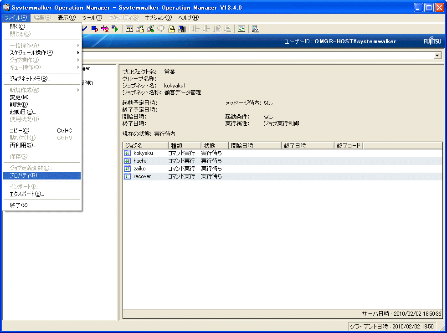Click the blue computer tower toolbar icon
Screen dimensions: 447x333
pyautogui.click(x=182, y=29)
